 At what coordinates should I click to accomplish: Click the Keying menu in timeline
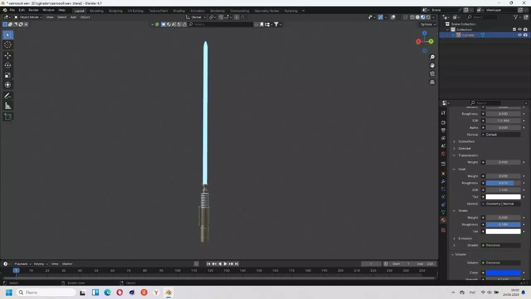pos(41,264)
